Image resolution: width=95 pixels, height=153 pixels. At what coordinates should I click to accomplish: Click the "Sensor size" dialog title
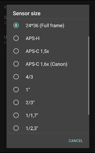27,13
